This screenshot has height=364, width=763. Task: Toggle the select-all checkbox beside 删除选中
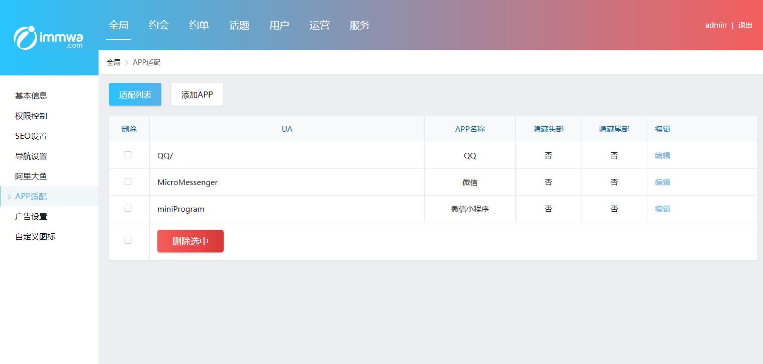click(x=128, y=240)
